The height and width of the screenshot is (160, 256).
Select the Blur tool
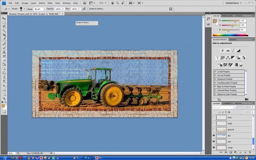click(x=4, y=69)
